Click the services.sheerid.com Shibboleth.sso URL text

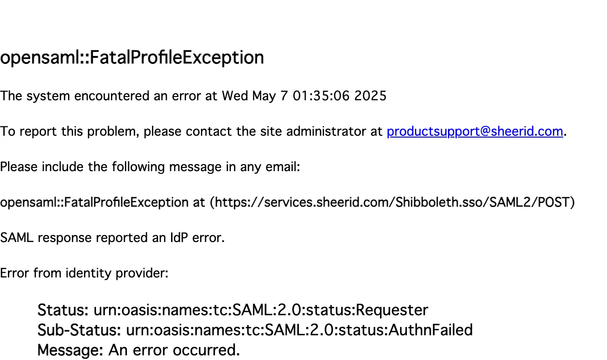click(394, 203)
